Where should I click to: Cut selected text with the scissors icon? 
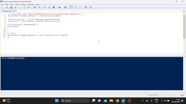point(15,8)
